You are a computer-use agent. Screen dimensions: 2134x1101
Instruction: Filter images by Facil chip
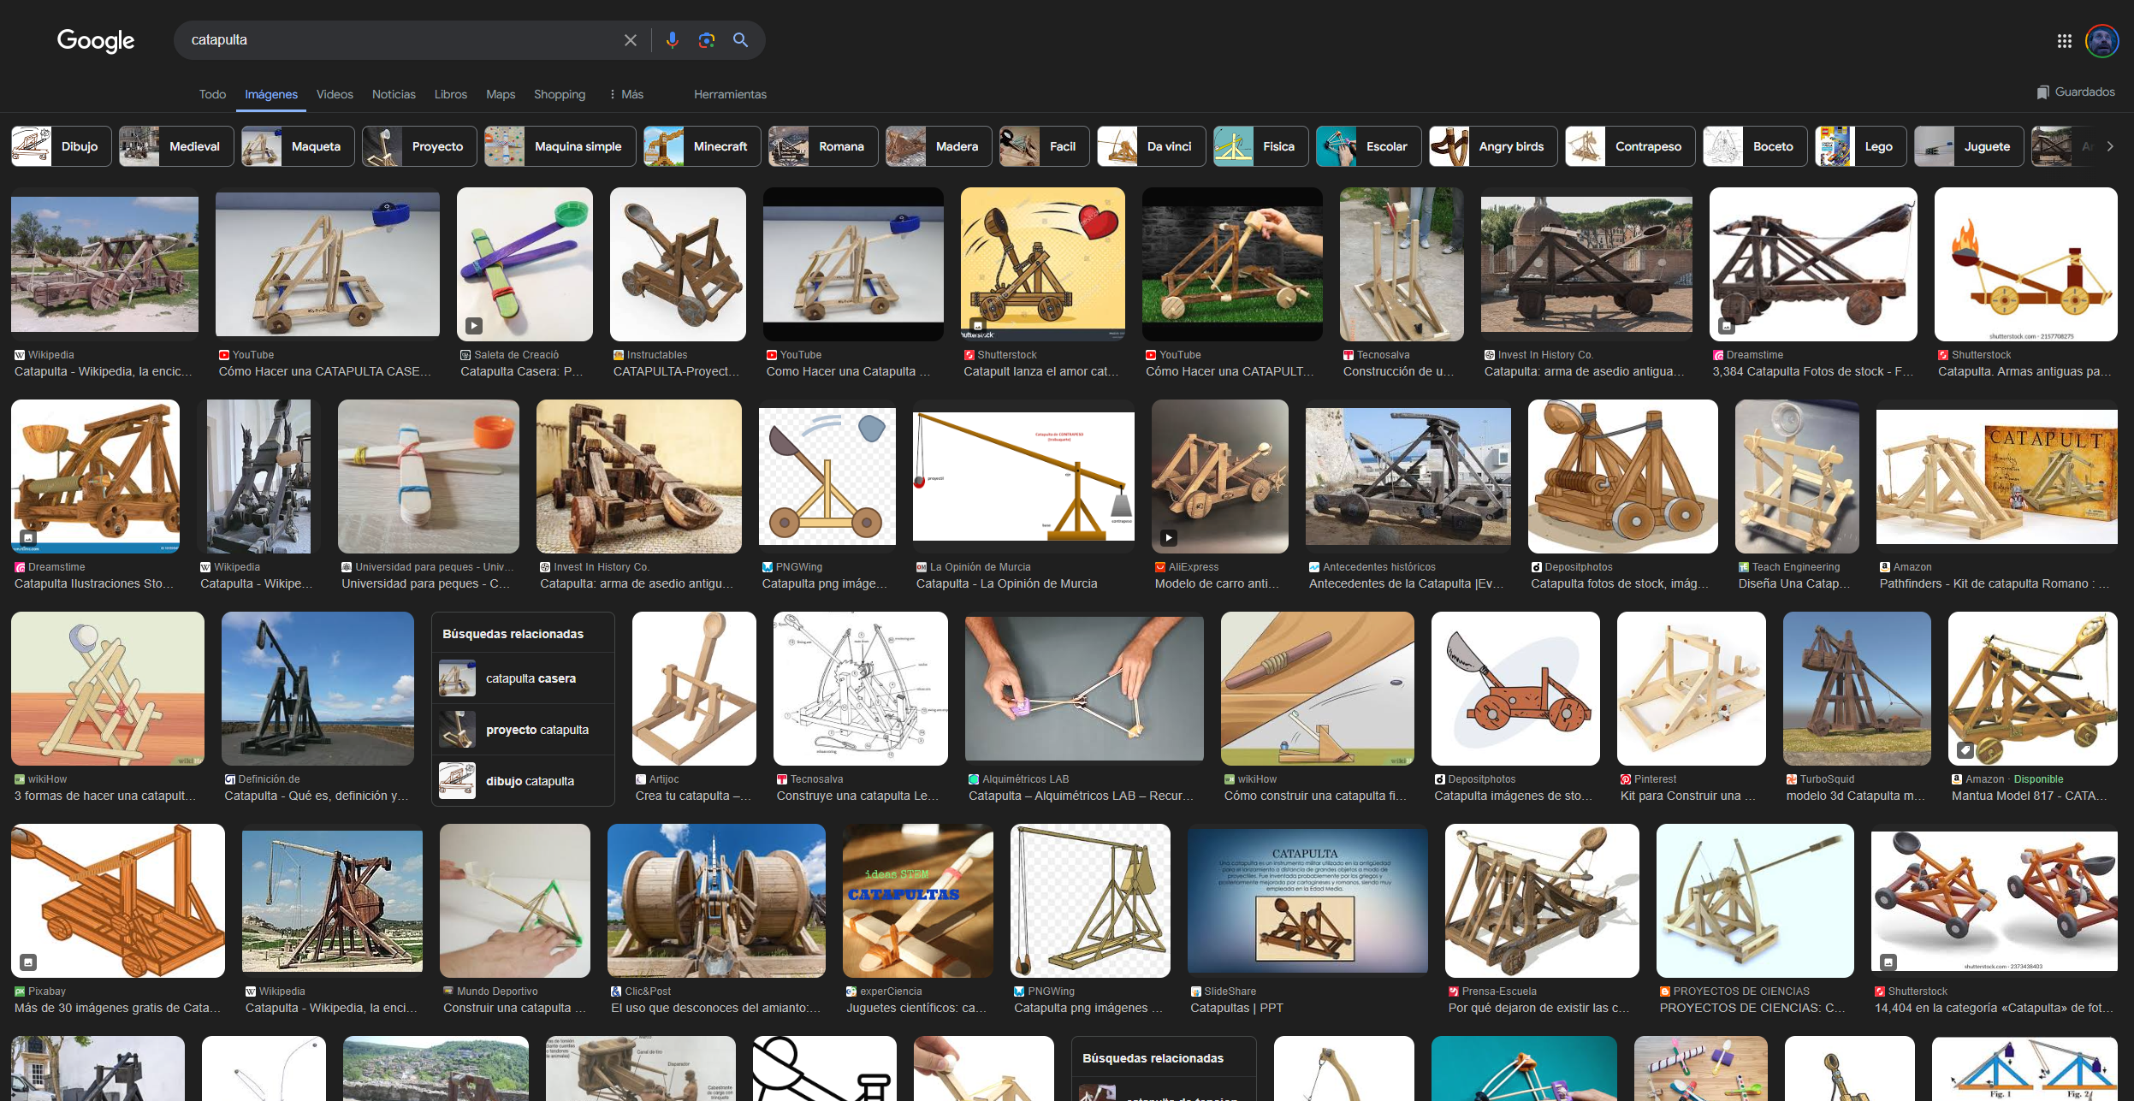pyautogui.click(x=1045, y=146)
